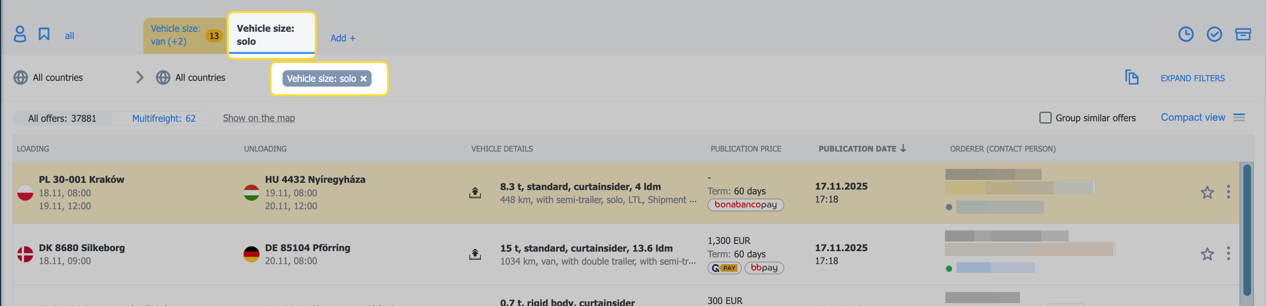Open Show on the map link
This screenshot has width=1266, height=306.
click(258, 118)
